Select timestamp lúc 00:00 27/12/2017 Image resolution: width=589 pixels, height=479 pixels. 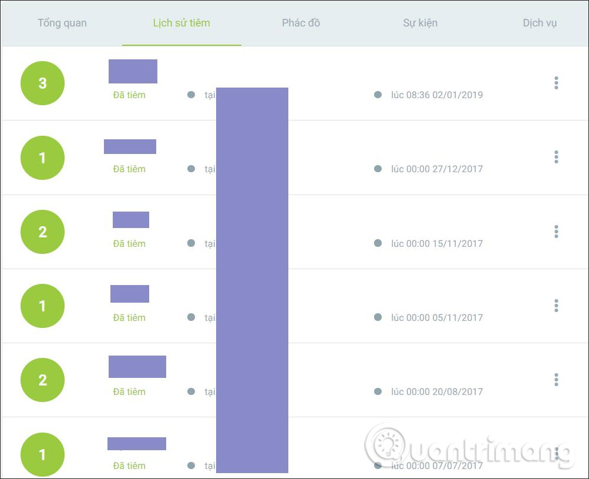[x=437, y=169]
